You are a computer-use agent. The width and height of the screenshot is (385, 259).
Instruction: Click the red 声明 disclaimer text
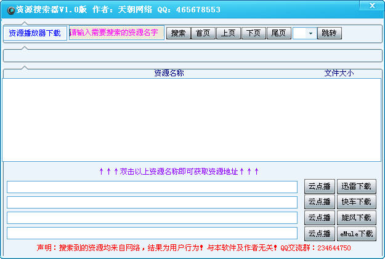coord(193,248)
